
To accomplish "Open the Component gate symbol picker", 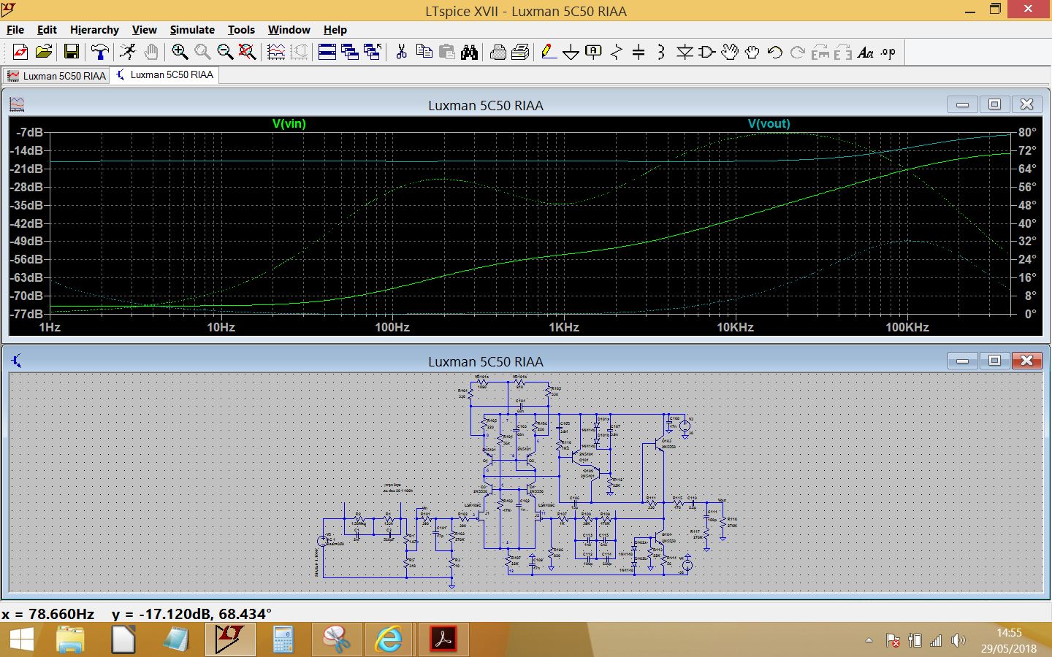I will (707, 52).
